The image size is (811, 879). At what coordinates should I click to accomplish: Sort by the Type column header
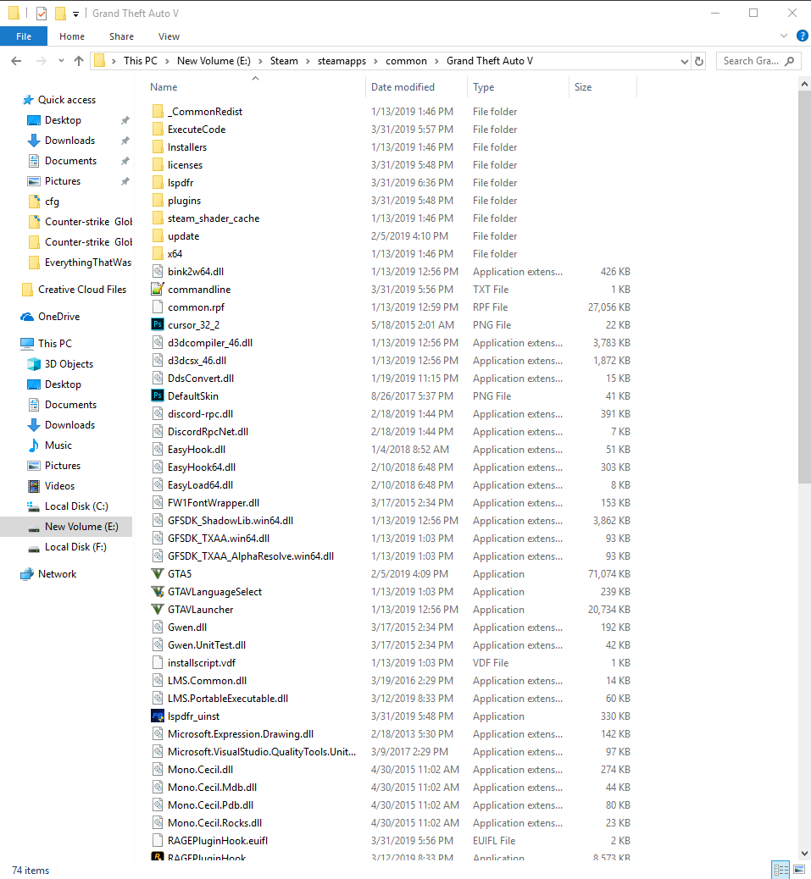pyautogui.click(x=483, y=87)
